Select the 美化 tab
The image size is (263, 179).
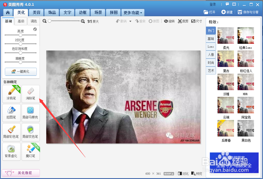(21, 13)
